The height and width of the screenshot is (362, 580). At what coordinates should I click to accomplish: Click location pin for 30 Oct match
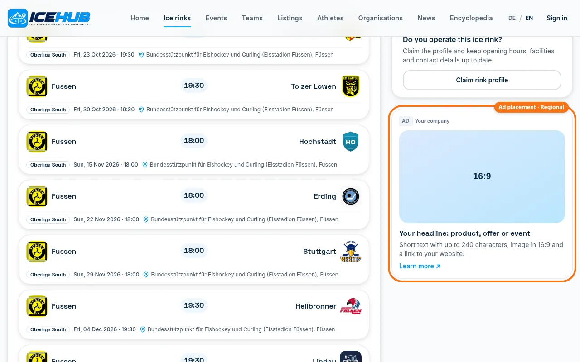click(x=141, y=110)
